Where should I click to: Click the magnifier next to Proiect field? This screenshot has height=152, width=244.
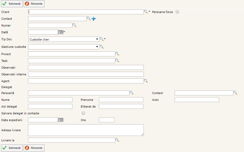pos(117,54)
